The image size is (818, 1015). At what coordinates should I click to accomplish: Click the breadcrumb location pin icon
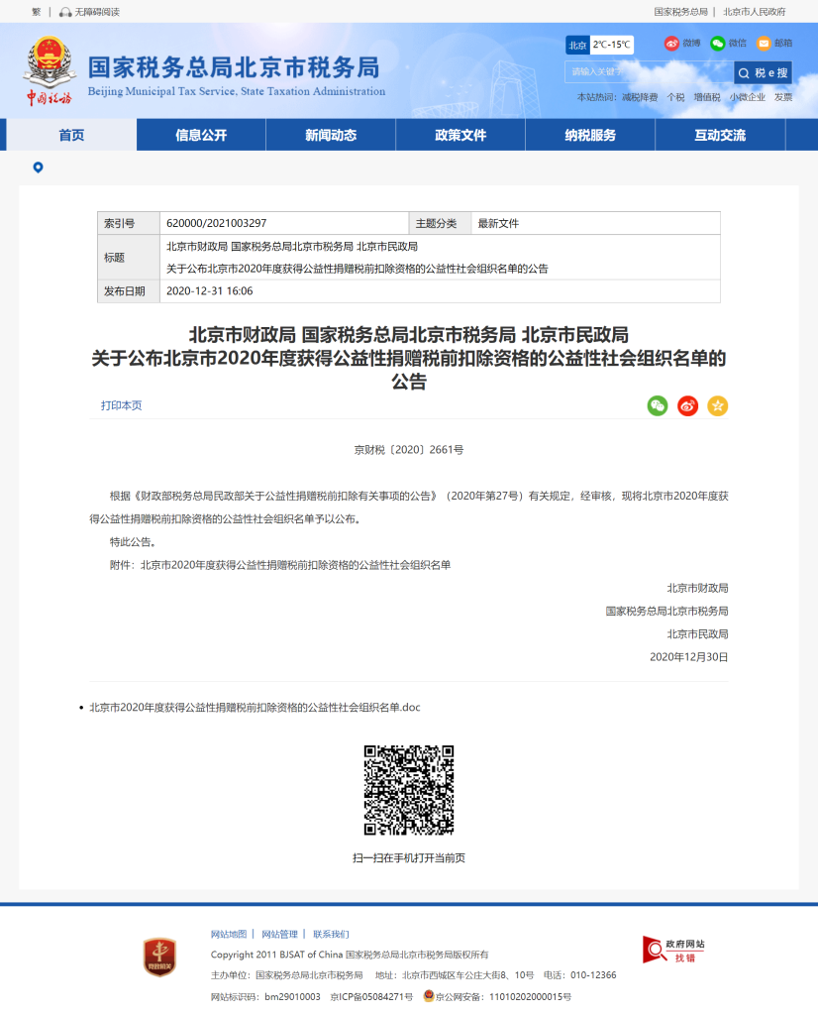(x=39, y=168)
